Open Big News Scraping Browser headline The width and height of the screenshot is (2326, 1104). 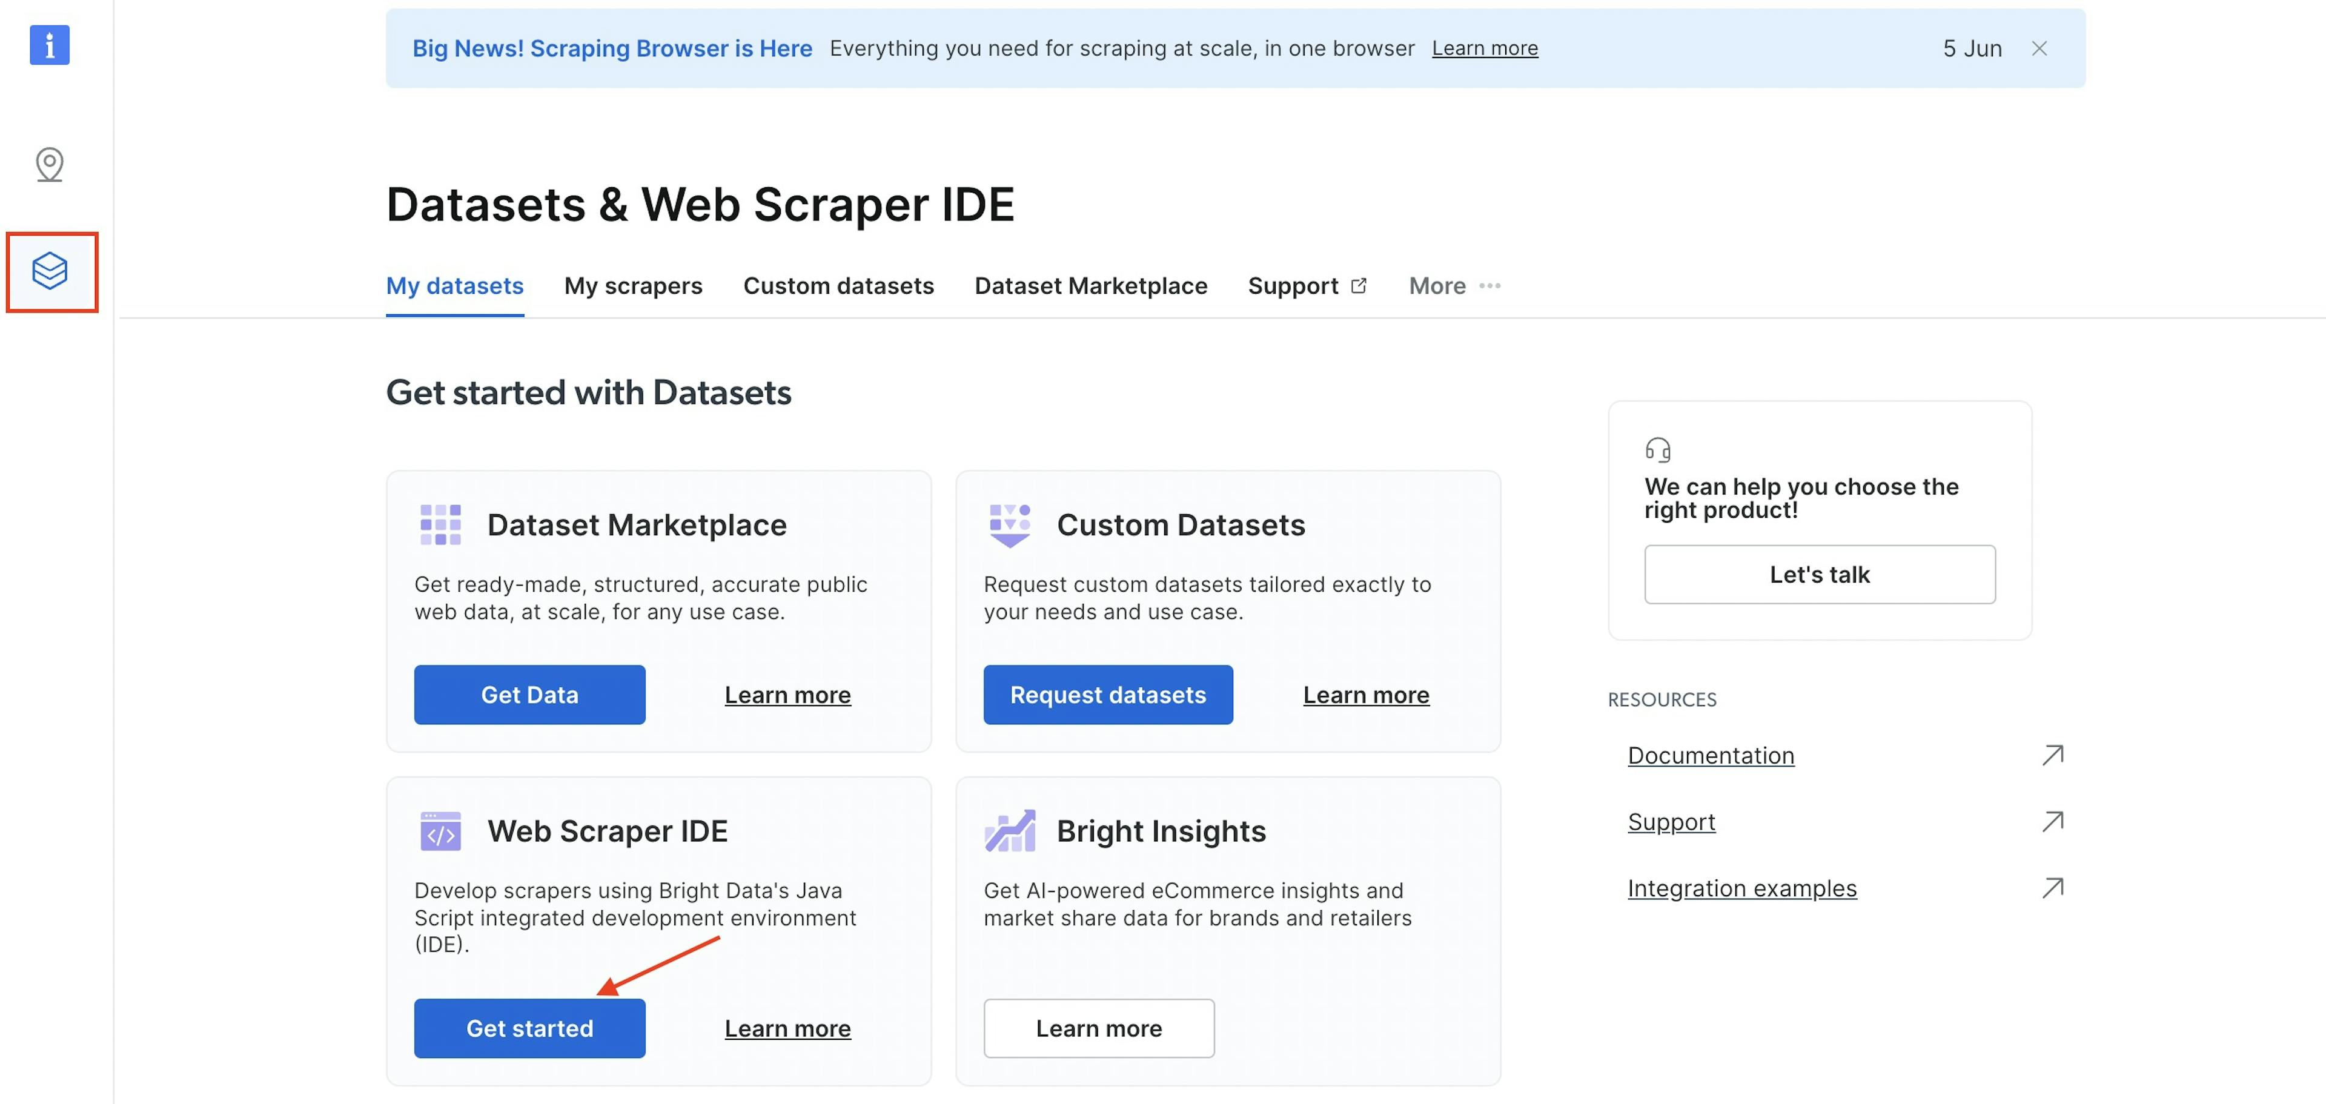coord(612,48)
